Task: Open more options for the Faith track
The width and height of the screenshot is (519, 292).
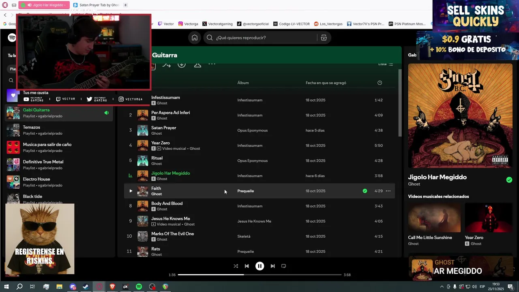Action: pos(388,191)
